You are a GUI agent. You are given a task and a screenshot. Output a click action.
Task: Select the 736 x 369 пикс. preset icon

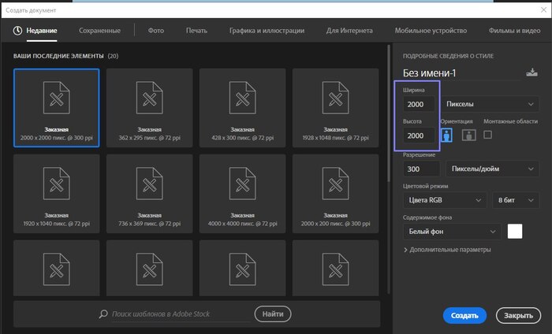pos(149,185)
